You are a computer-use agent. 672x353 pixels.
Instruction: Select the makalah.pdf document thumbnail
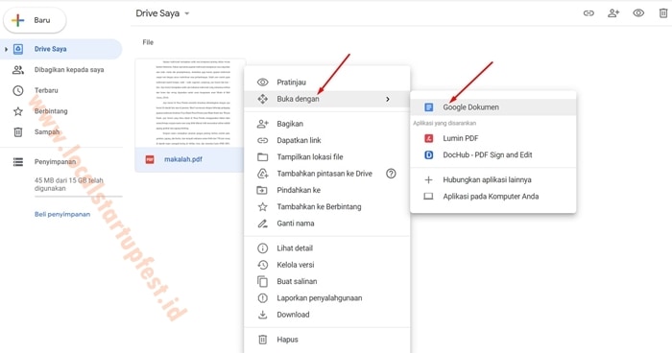190,104
